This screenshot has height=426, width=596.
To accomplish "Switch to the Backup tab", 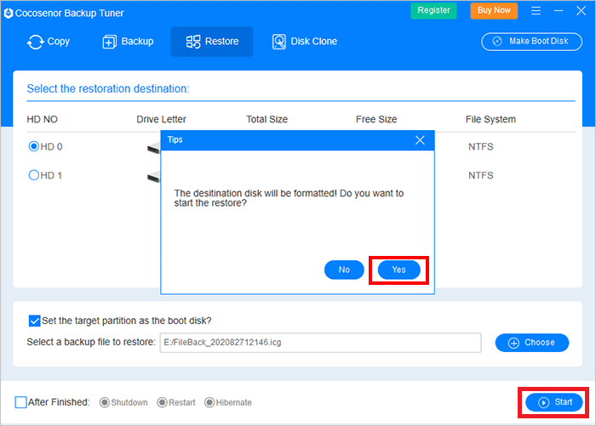I will pyautogui.click(x=128, y=42).
